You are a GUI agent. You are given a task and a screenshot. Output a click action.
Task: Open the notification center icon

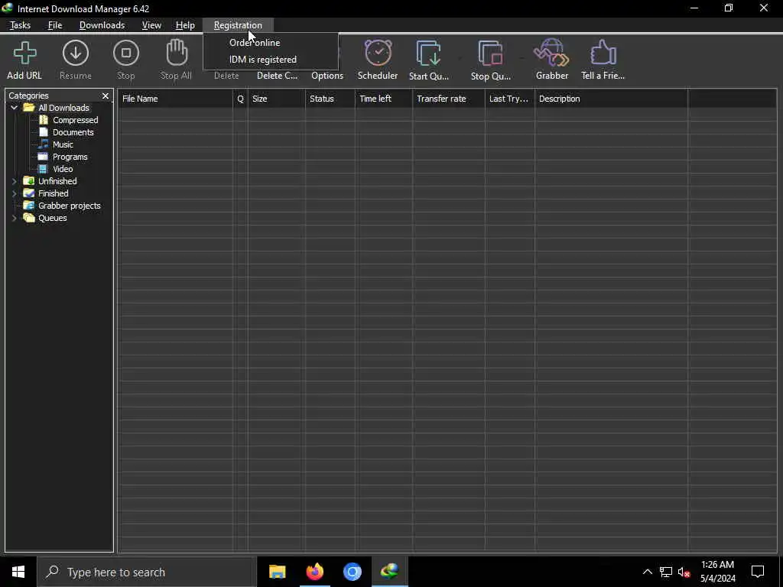[x=758, y=572]
